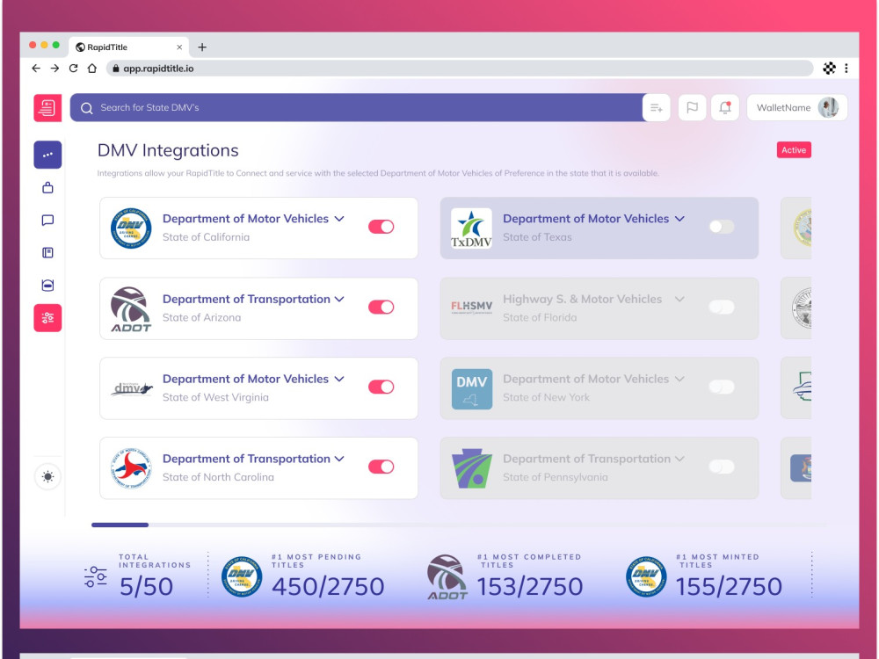Expand the Florida Highway S. chevron
The image size is (879, 659).
679,300
